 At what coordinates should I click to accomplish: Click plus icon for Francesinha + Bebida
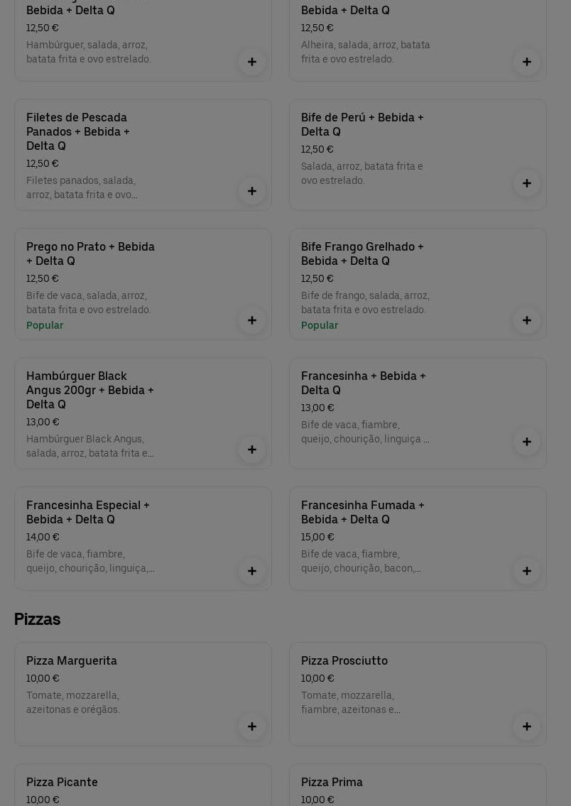tap(527, 442)
